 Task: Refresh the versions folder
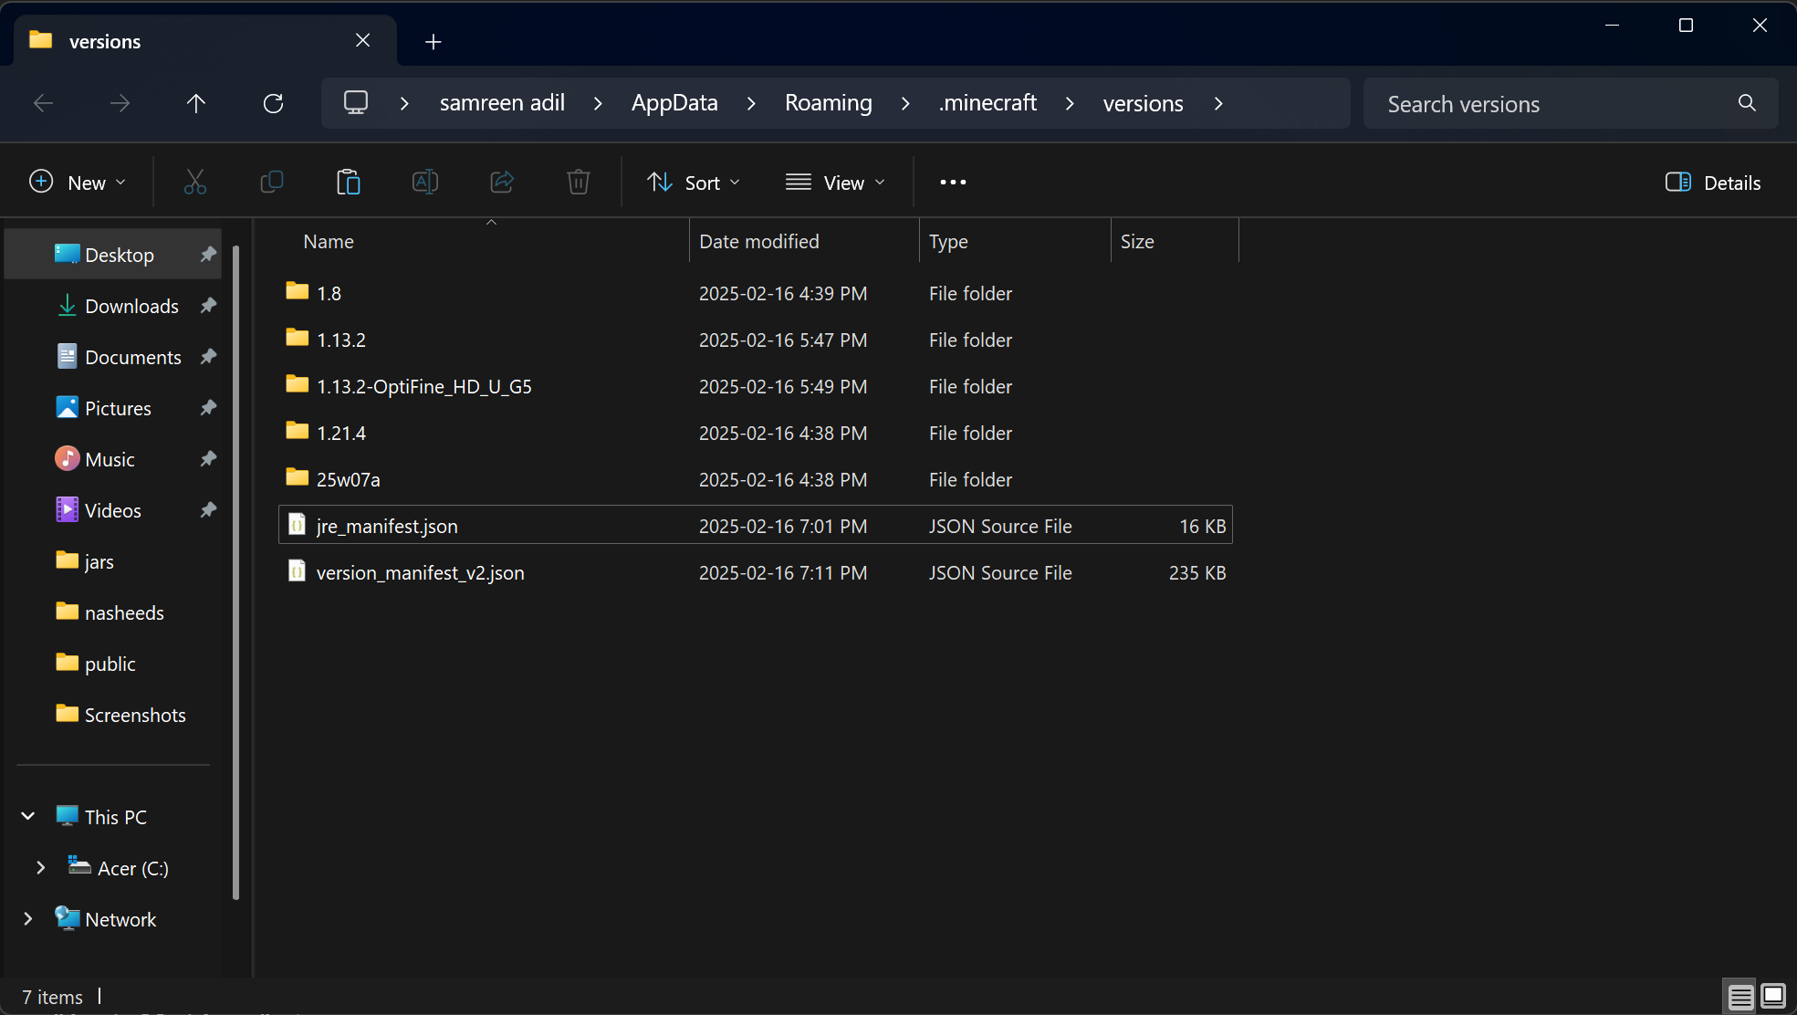click(273, 103)
